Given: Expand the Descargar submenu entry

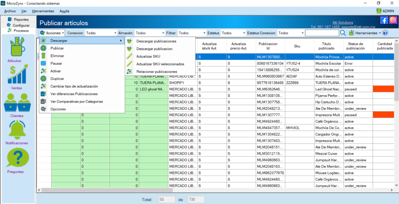Looking at the screenshot, I should (x=82, y=41).
